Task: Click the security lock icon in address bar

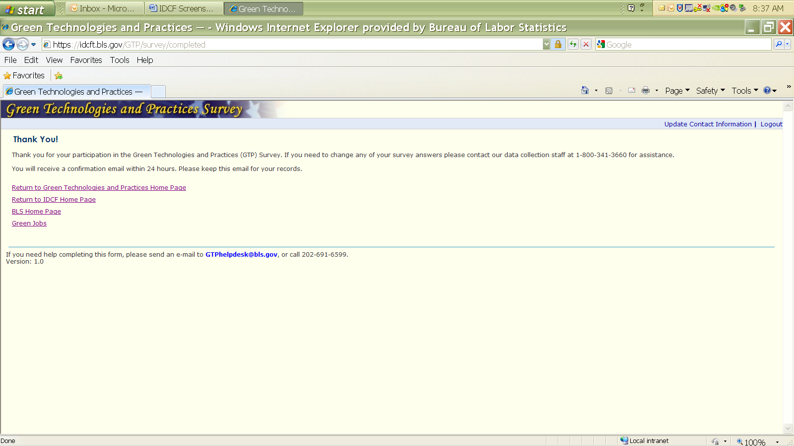Action: coord(558,45)
